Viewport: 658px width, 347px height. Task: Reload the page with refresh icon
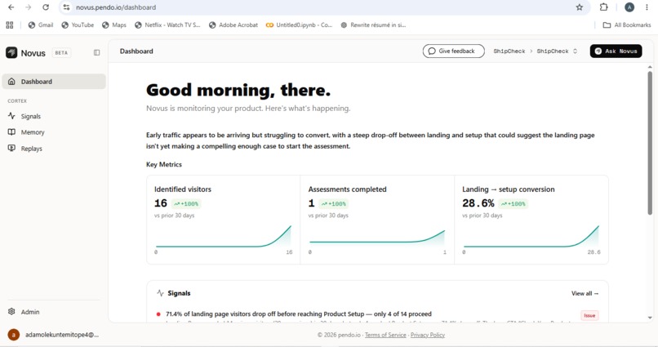click(x=46, y=7)
